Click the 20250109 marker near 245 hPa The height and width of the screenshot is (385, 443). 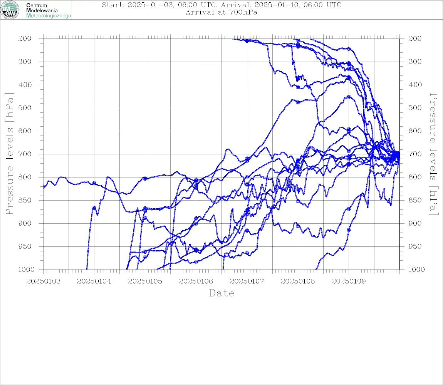click(x=349, y=49)
